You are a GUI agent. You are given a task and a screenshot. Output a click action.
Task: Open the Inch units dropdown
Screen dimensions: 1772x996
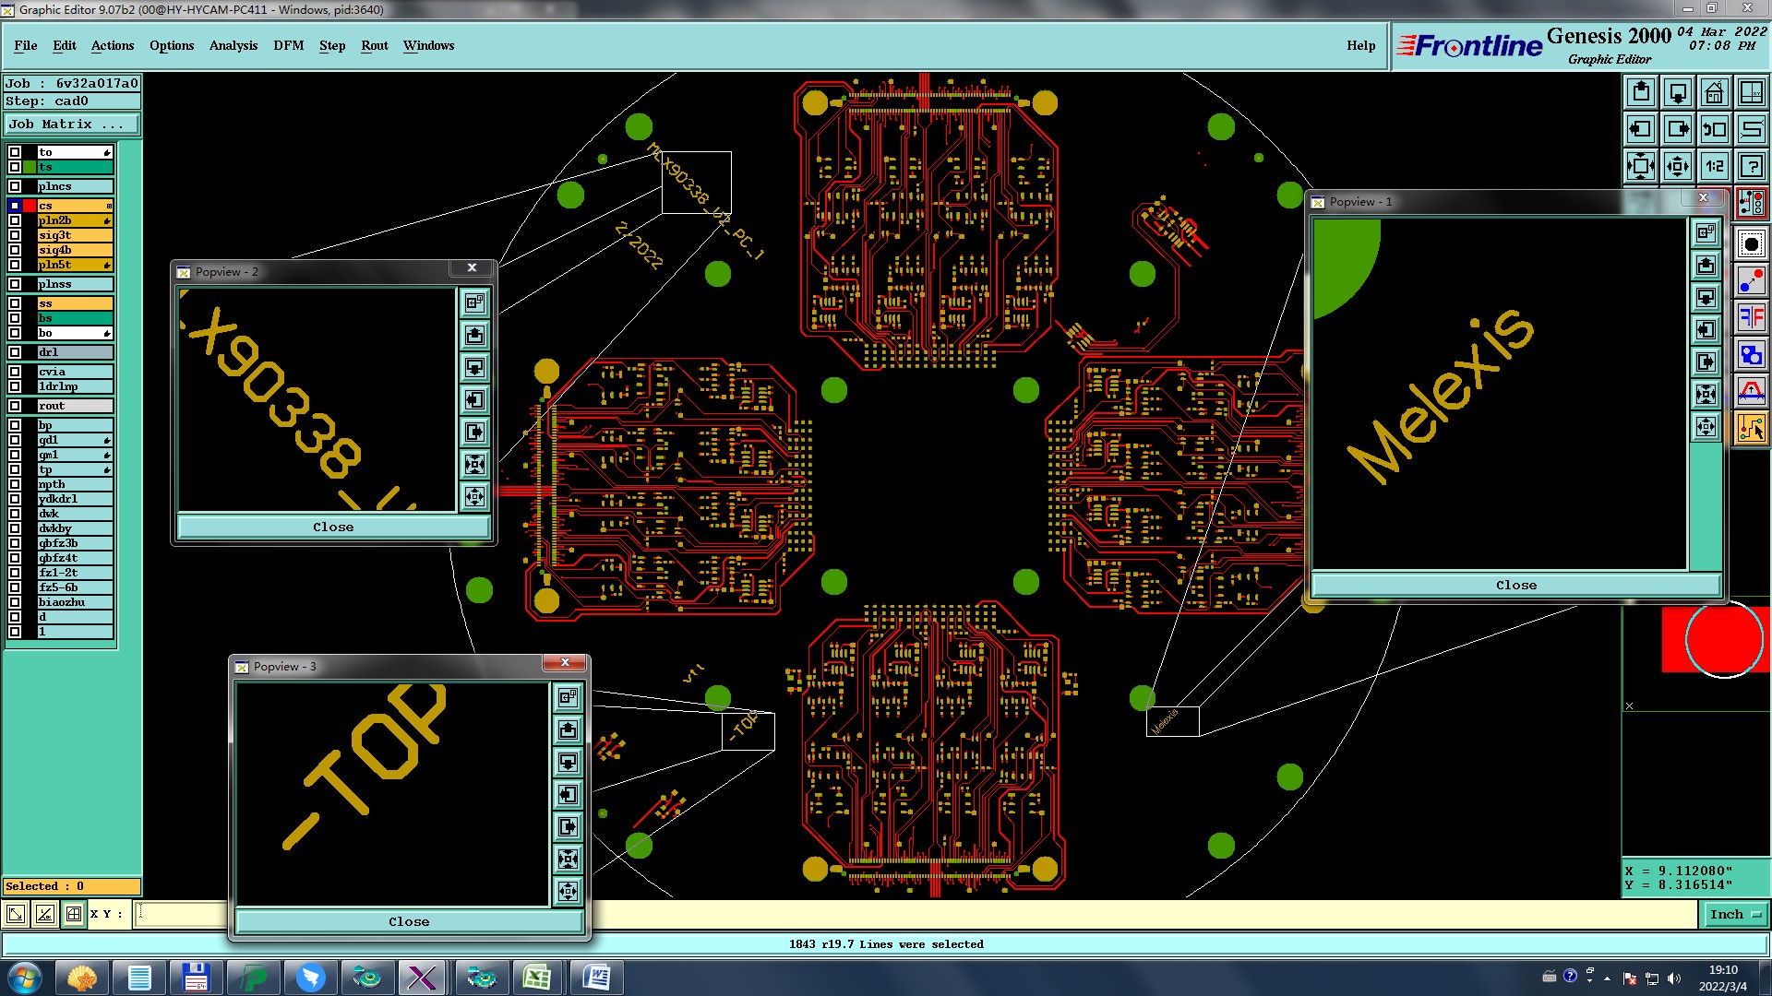(1735, 915)
